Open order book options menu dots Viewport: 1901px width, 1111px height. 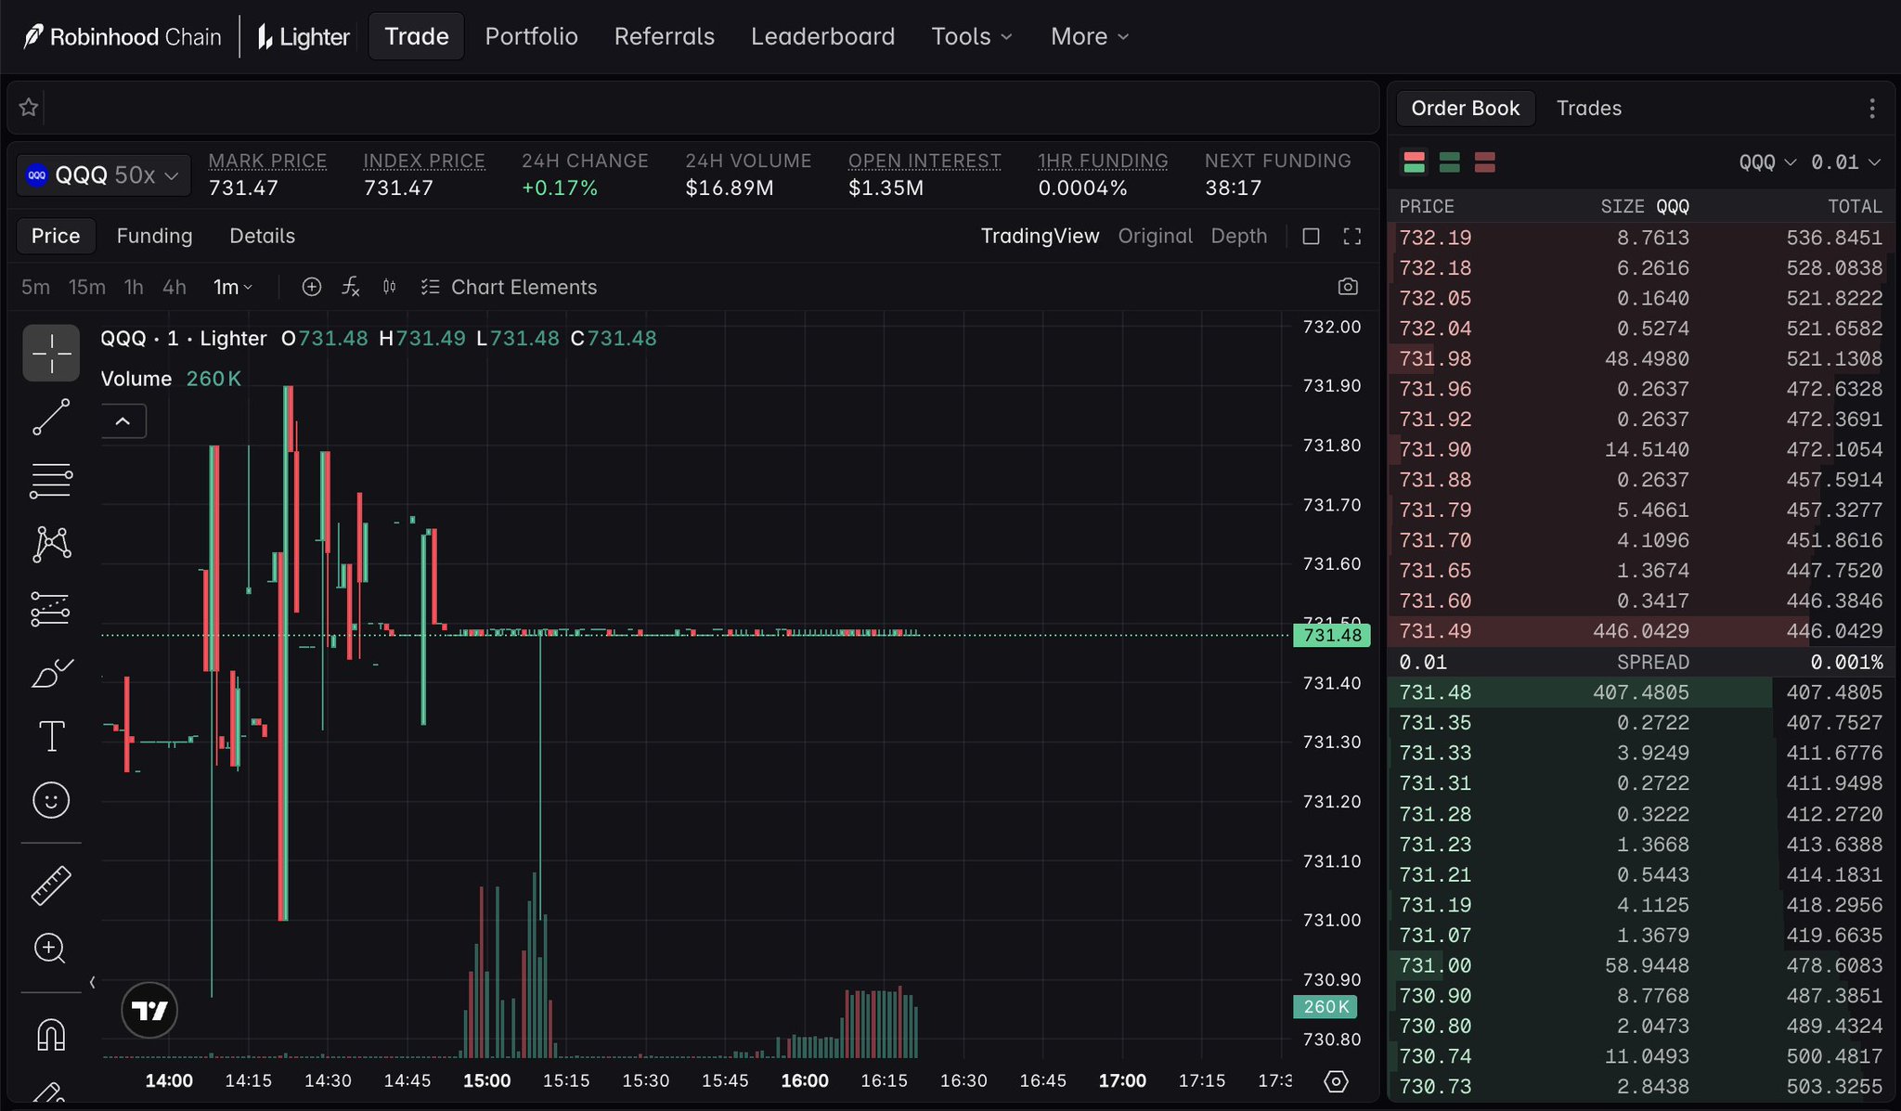1872,109
